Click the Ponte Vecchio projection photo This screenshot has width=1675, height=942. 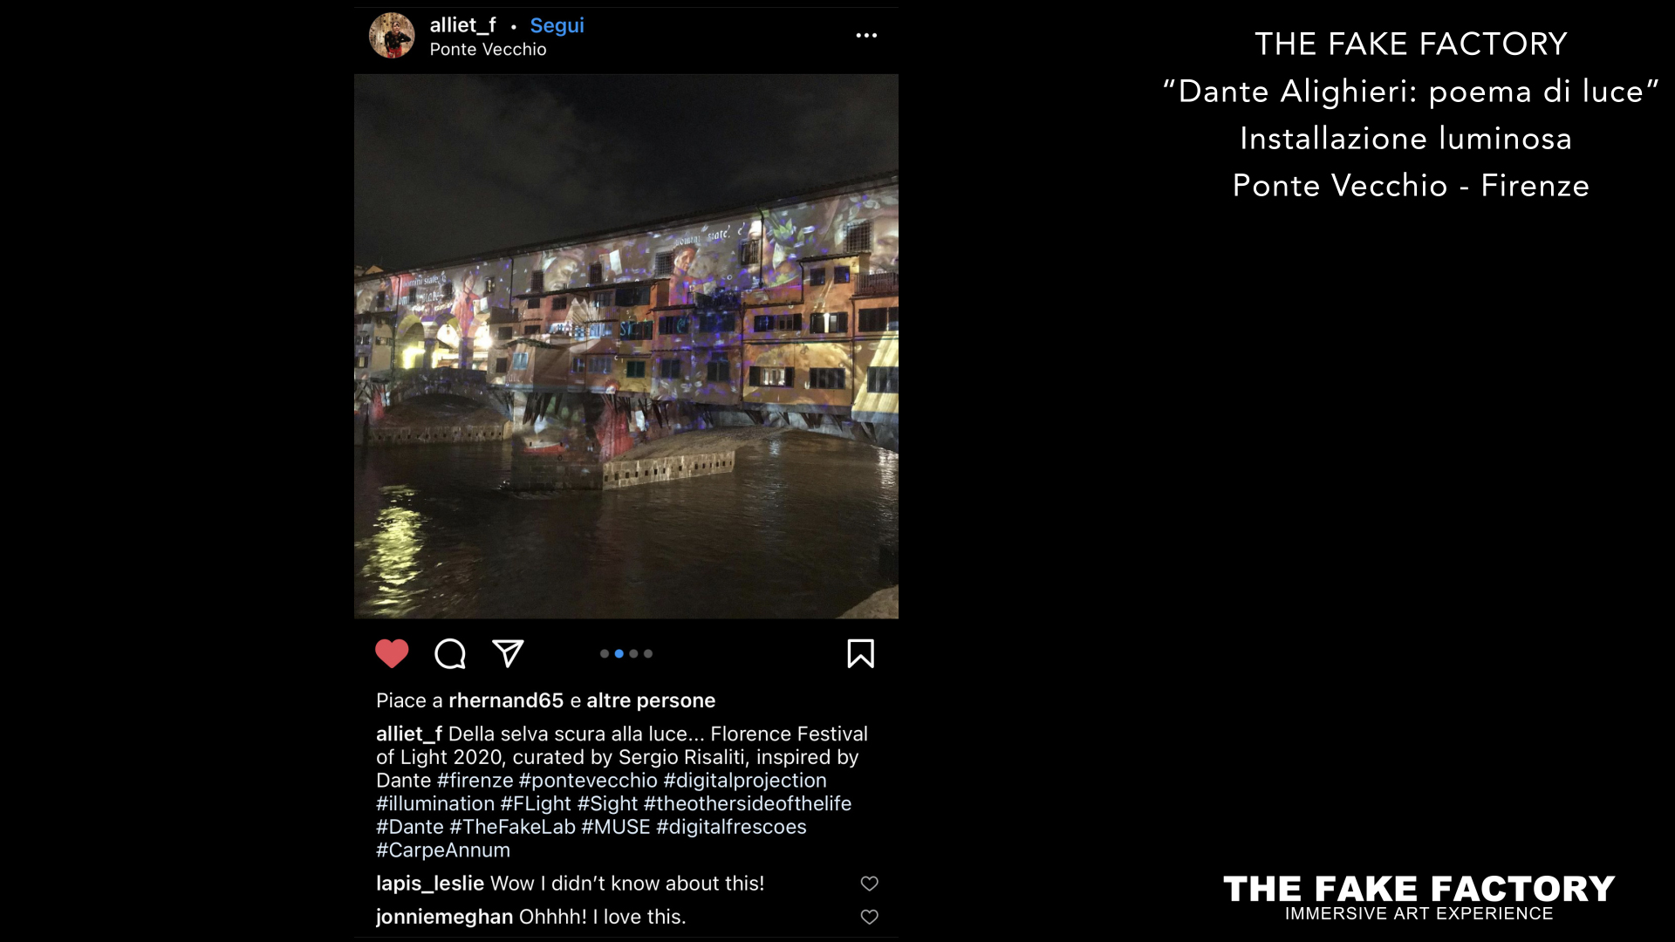[x=626, y=346]
